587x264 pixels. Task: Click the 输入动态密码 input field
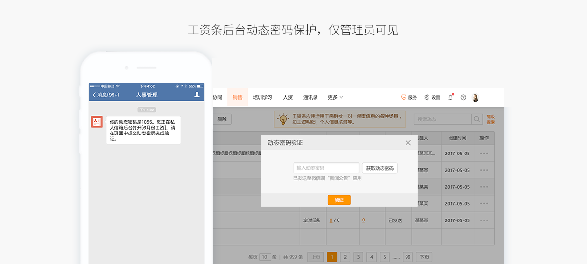point(326,168)
